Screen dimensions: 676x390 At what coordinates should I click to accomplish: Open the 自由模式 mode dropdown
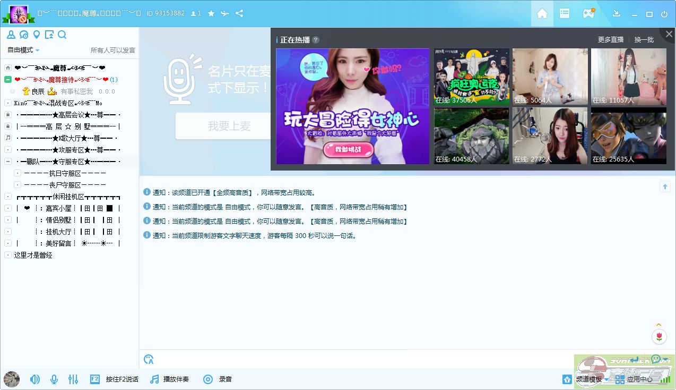pos(23,50)
